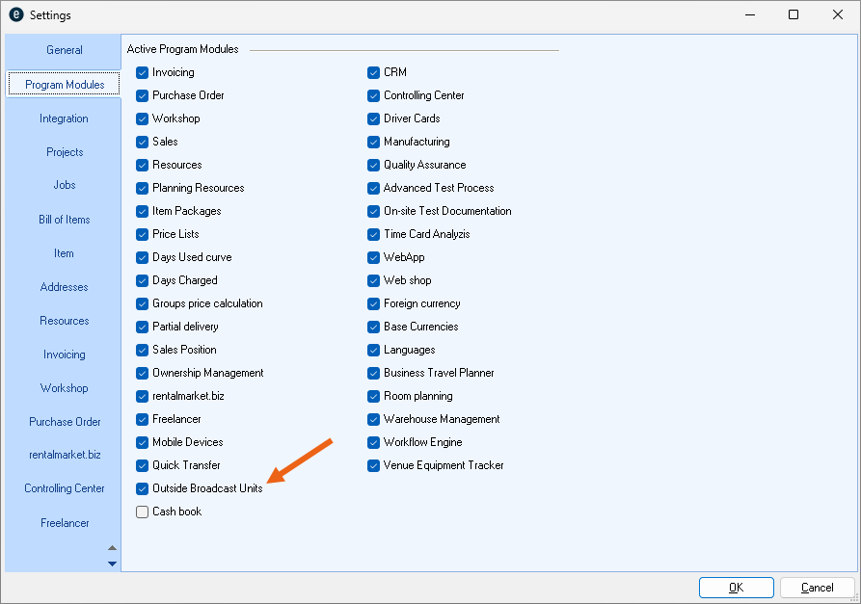Click the app logo icon in title bar

coord(15,14)
